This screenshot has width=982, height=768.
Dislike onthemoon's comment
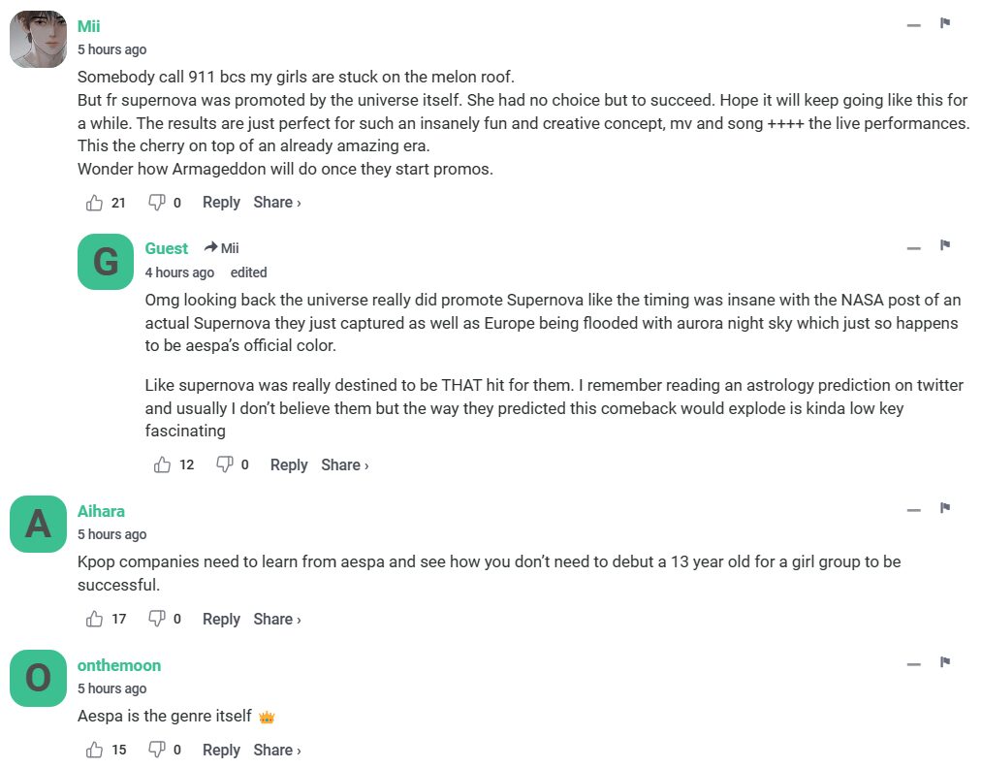pyautogui.click(x=156, y=750)
